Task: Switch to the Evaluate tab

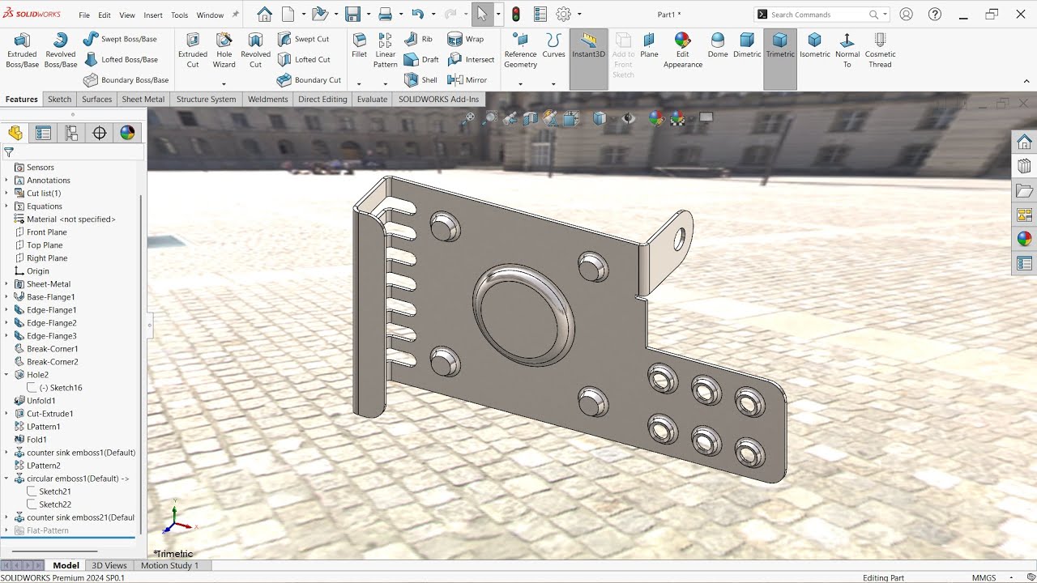Action: click(x=373, y=99)
